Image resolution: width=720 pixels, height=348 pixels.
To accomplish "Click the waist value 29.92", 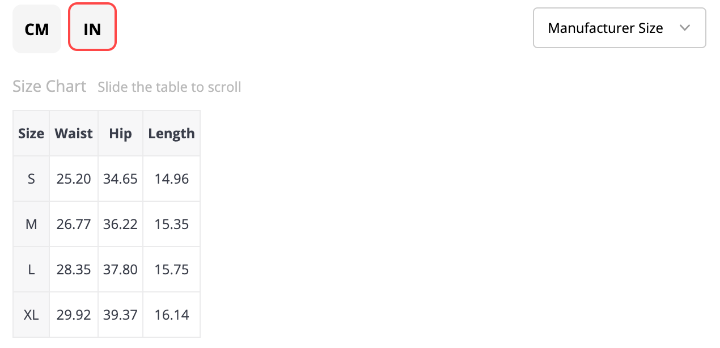I will tap(74, 315).
